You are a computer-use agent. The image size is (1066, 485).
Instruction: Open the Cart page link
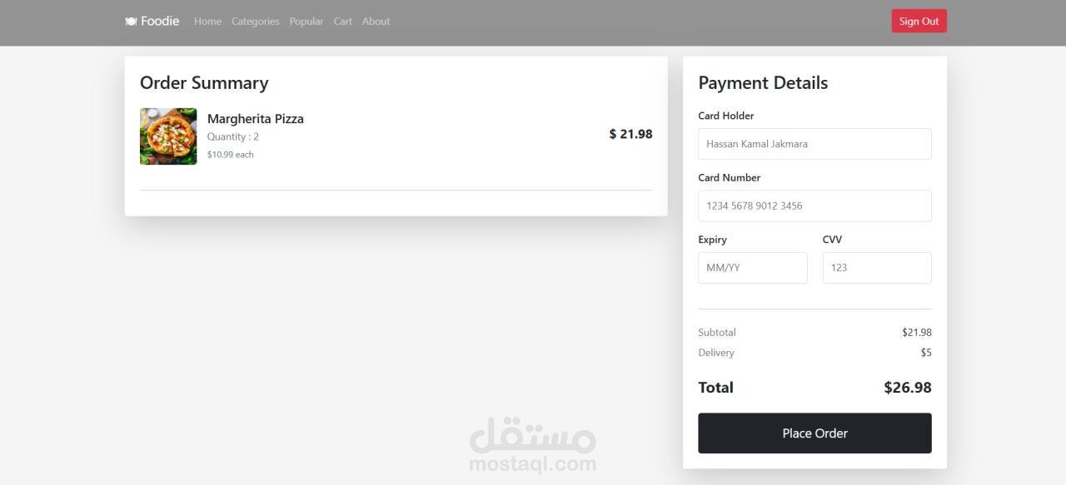coord(342,22)
